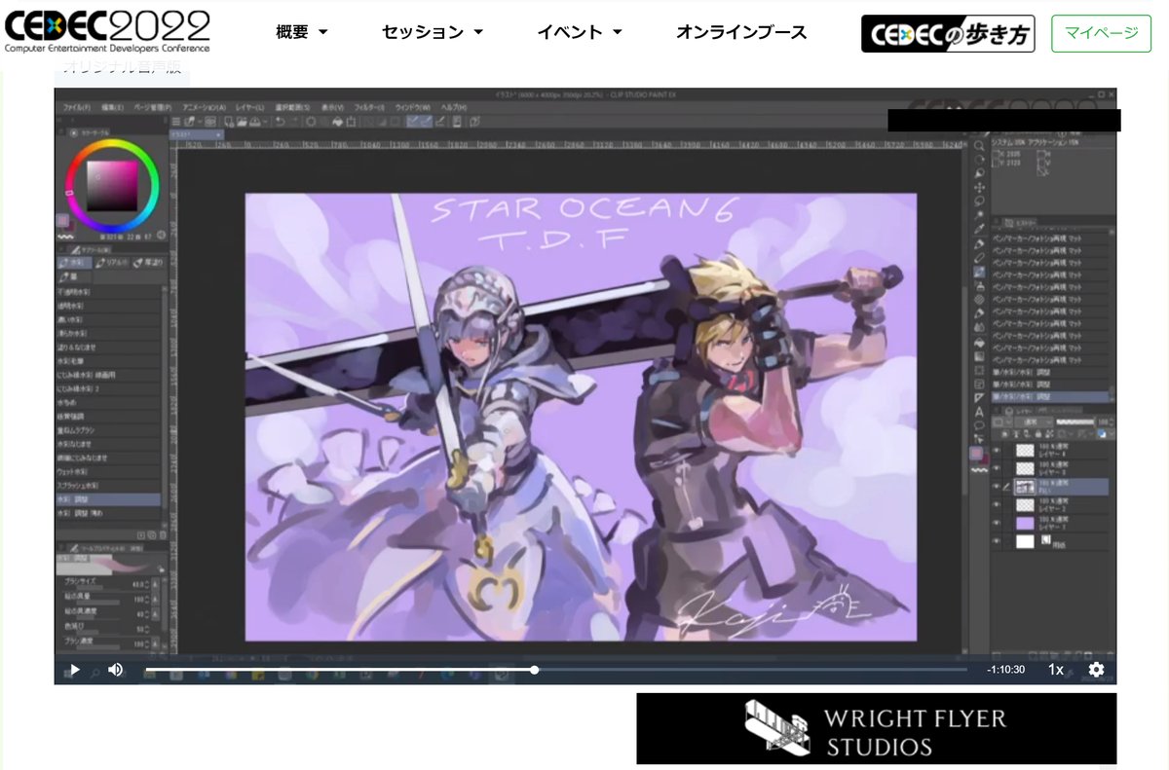Go to オンラインブース page
Screen dimensions: 1169x770
(x=741, y=32)
